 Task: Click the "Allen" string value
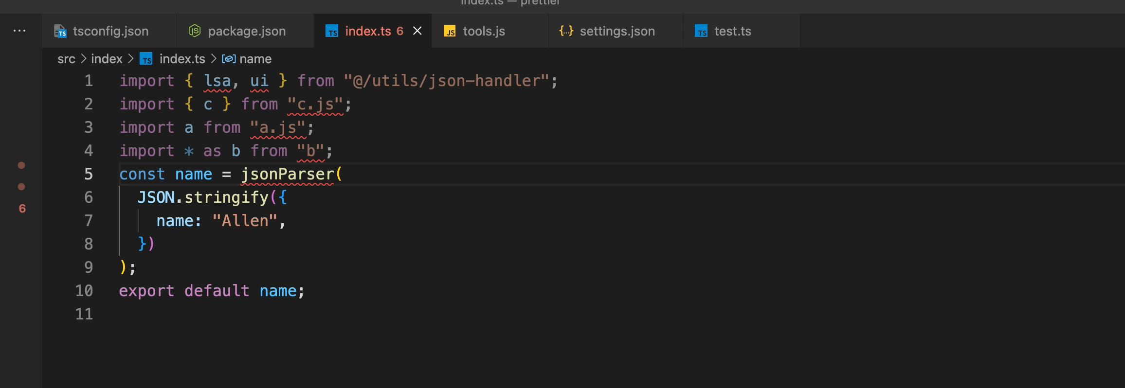(245, 221)
